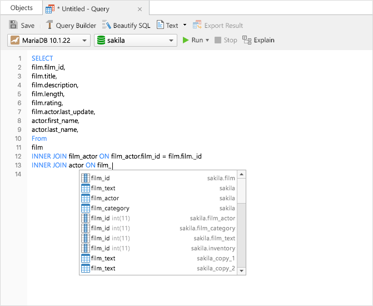This screenshot has height=306, width=373.
Task: Click the SELECT keyword on line 1
Action: click(42, 58)
